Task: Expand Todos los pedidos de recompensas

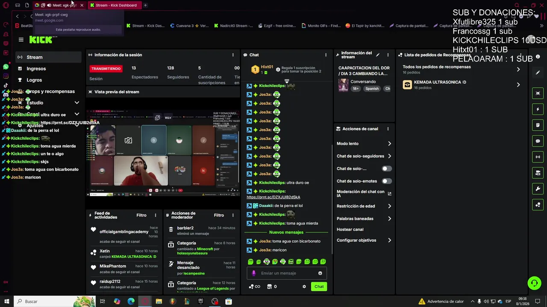Action: pos(462,70)
